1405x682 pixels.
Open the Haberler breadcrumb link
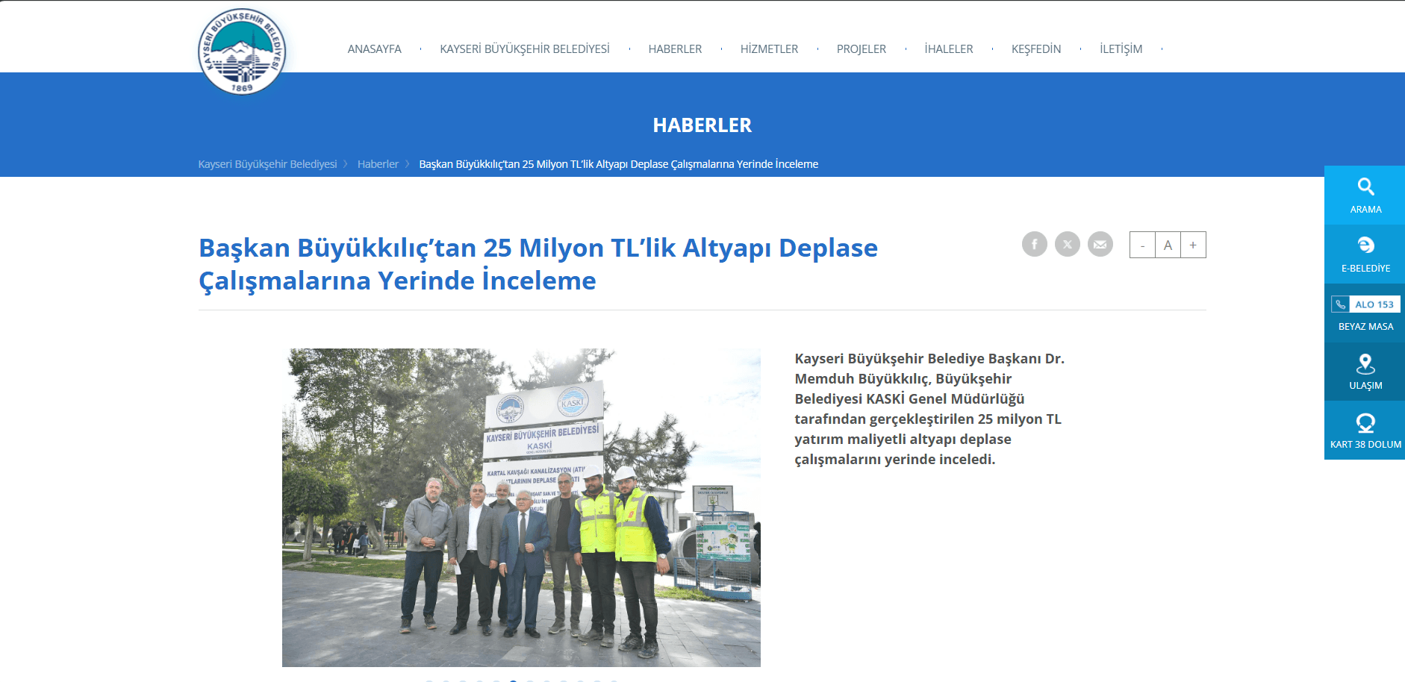pos(378,163)
